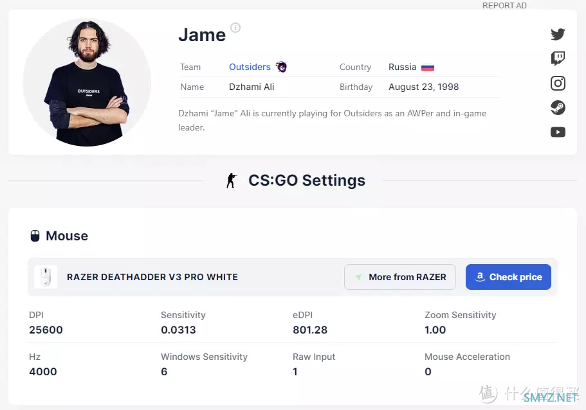Click the Check price button
This screenshot has width=586, height=410.
(508, 277)
